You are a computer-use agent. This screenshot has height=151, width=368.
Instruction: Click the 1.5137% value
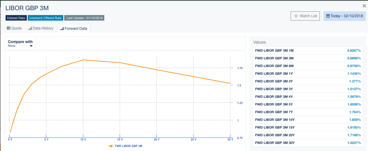pyautogui.click(x=354, y=89)
